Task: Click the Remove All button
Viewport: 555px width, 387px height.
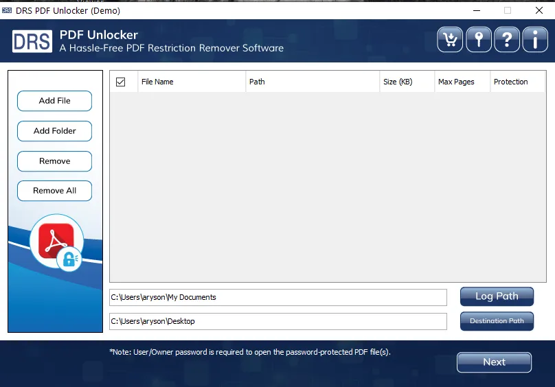Action: click(54, 191)
